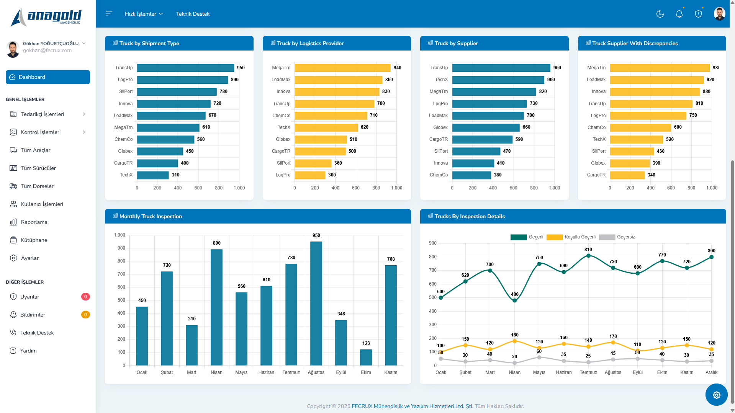The width and height of the screenshot is (735, 413).
Task: Open FECRUX Mühendislik footer link
Action: [412, 406]
